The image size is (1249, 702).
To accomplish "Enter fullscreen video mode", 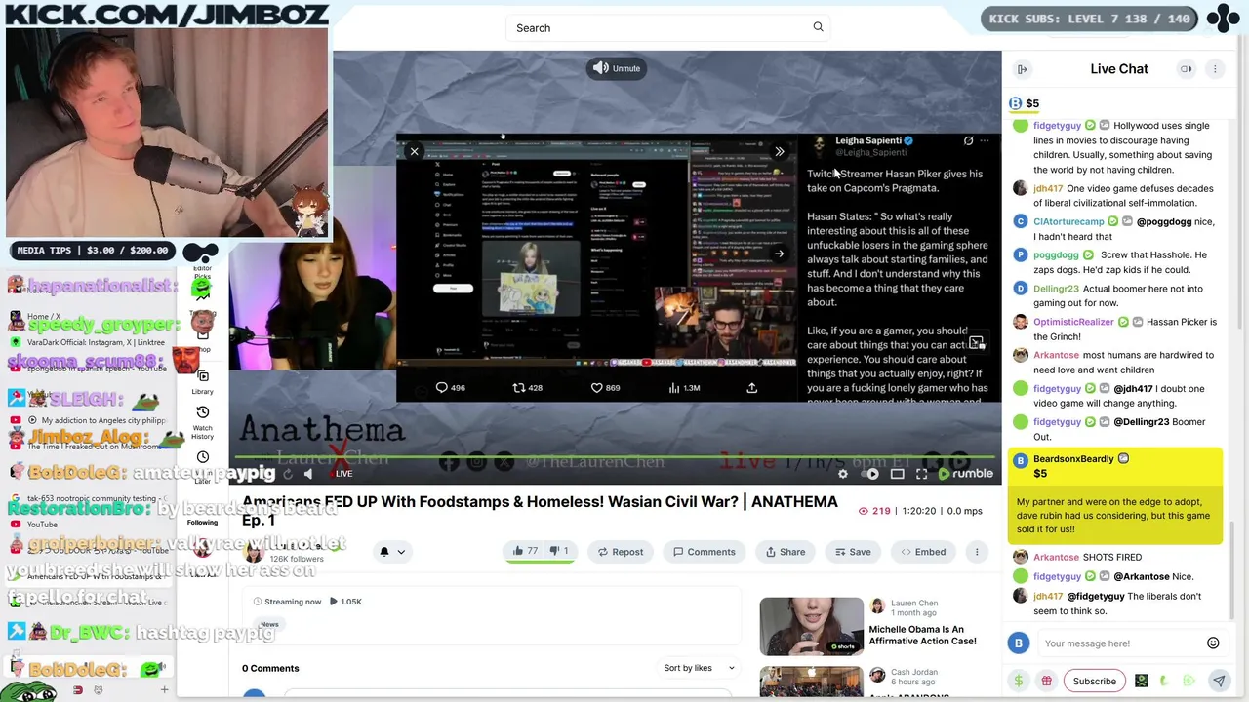I will (921, 474).
